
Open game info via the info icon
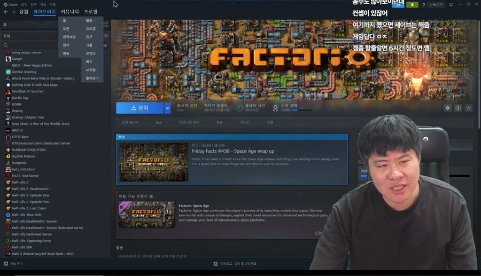(458, 108)
